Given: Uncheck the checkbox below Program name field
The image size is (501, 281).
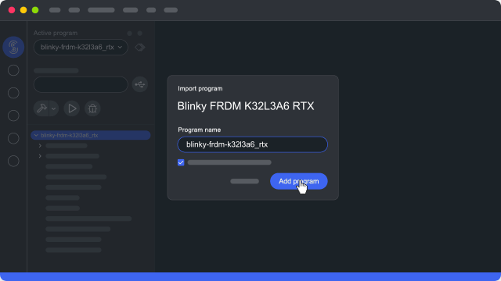Looking at the screenshot, I should point(181,162).
